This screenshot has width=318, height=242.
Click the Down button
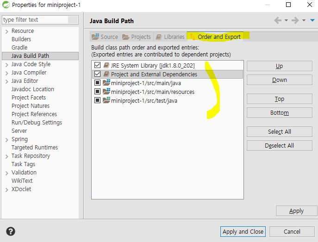pyautogui.click(x=279, y=80)
